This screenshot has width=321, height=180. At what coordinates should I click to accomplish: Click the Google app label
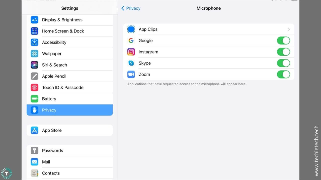tap(146, 40)
